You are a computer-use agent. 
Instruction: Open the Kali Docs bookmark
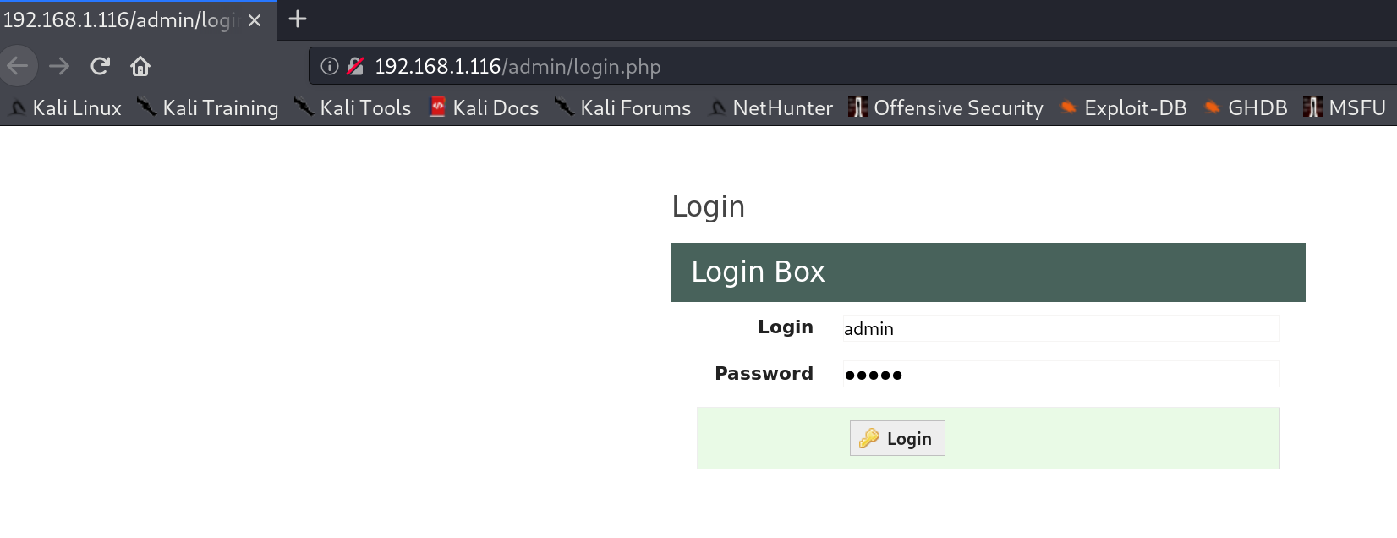[x=485, y=108]
